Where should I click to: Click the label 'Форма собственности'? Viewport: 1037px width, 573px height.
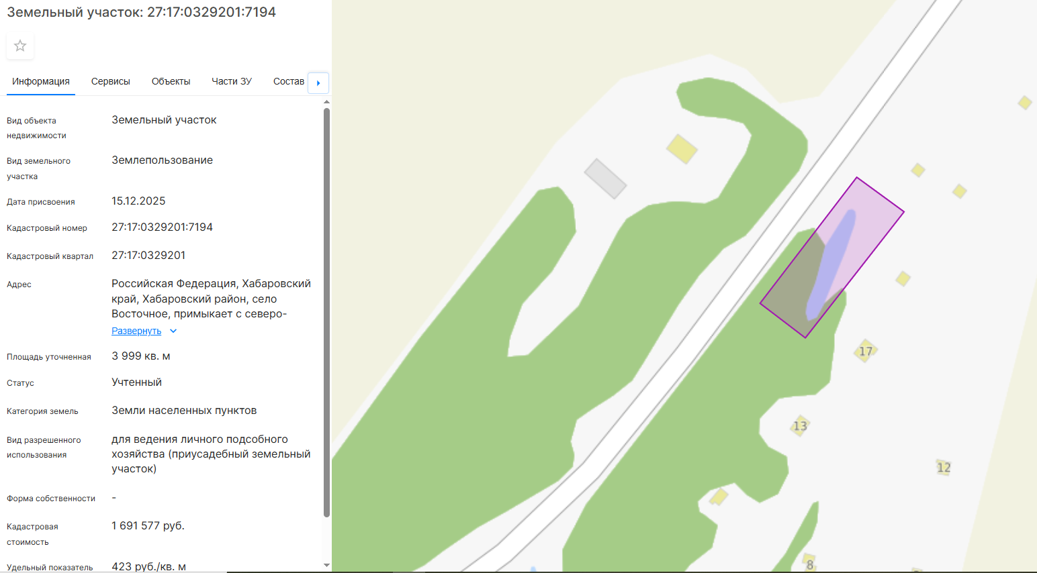pyautogui.click(x=51, y=499)
